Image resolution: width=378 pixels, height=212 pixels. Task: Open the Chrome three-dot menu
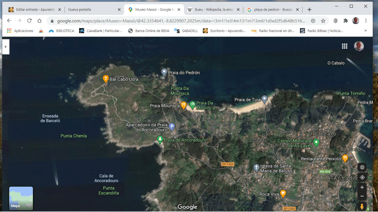(x=366, y=21)
